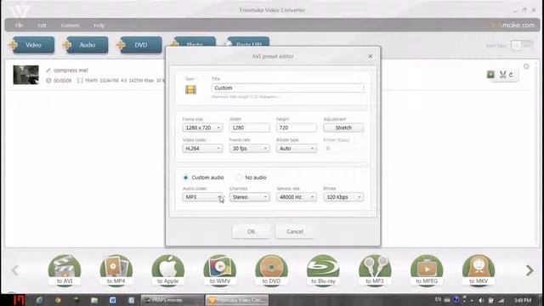The width and height of the screenshot is (544, 306).
Task: Open the Frame rate 30 fps dropdown
Action: 249,149
